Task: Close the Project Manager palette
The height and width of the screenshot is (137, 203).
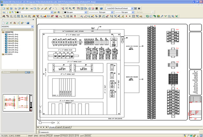Action: (x=33, y=20)
